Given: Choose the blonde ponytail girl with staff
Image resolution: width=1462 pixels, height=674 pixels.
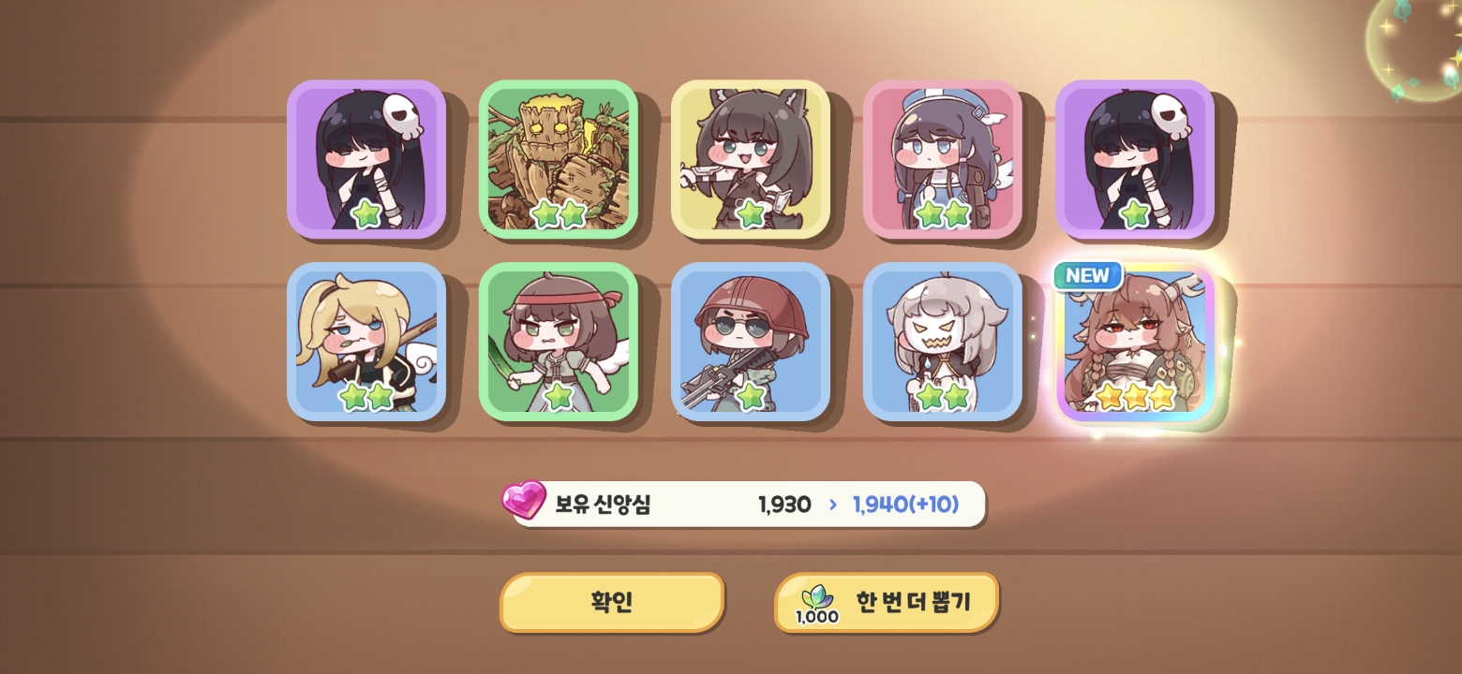Looking at the screenshot, I should pos(366,342).
